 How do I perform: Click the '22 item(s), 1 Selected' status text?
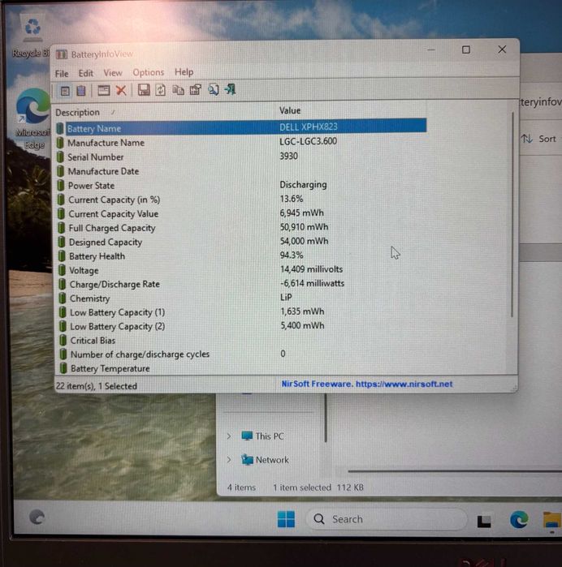(97, 386)
